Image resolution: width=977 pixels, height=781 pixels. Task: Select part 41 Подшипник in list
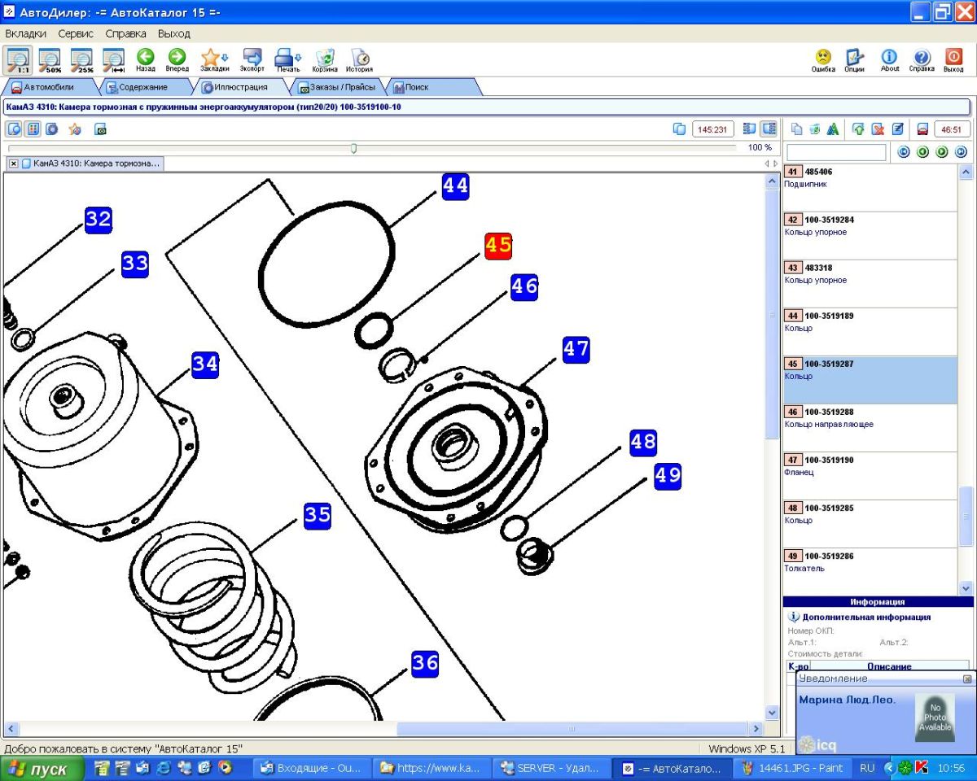coord(870,188)
